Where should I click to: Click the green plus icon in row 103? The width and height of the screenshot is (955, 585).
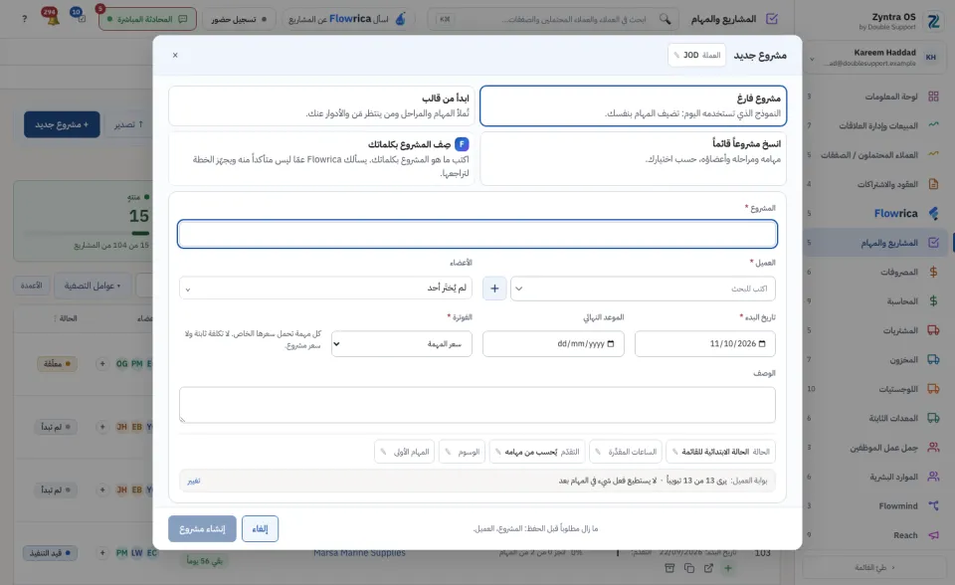[x=728, y=568]
